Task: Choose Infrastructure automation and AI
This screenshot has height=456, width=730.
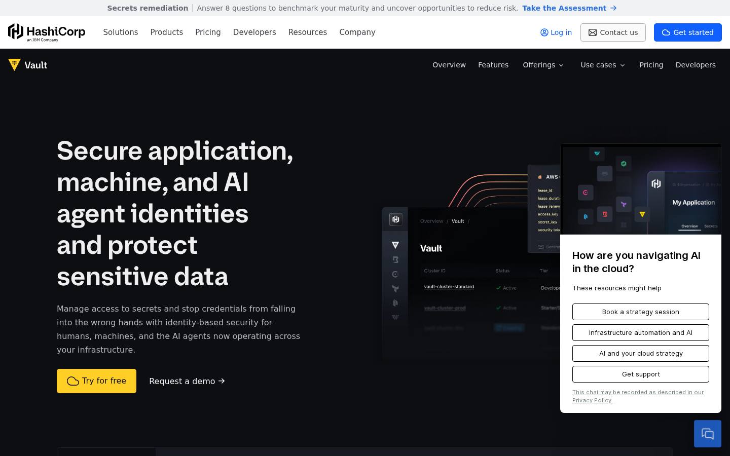Action: pos(641,332)
